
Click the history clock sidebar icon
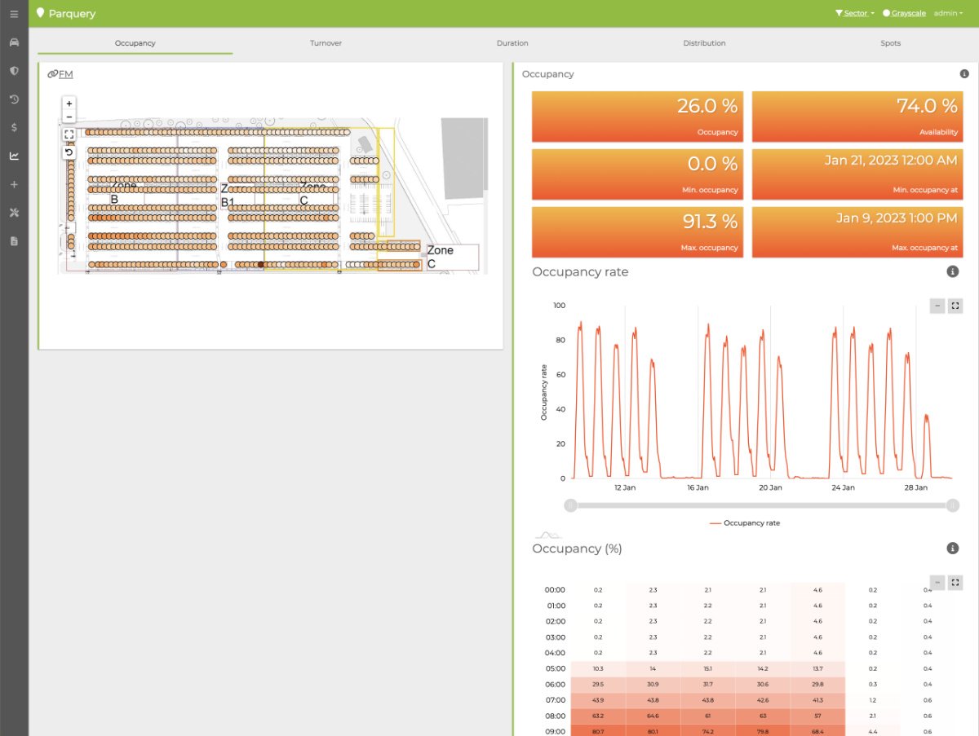pos(14,99)
